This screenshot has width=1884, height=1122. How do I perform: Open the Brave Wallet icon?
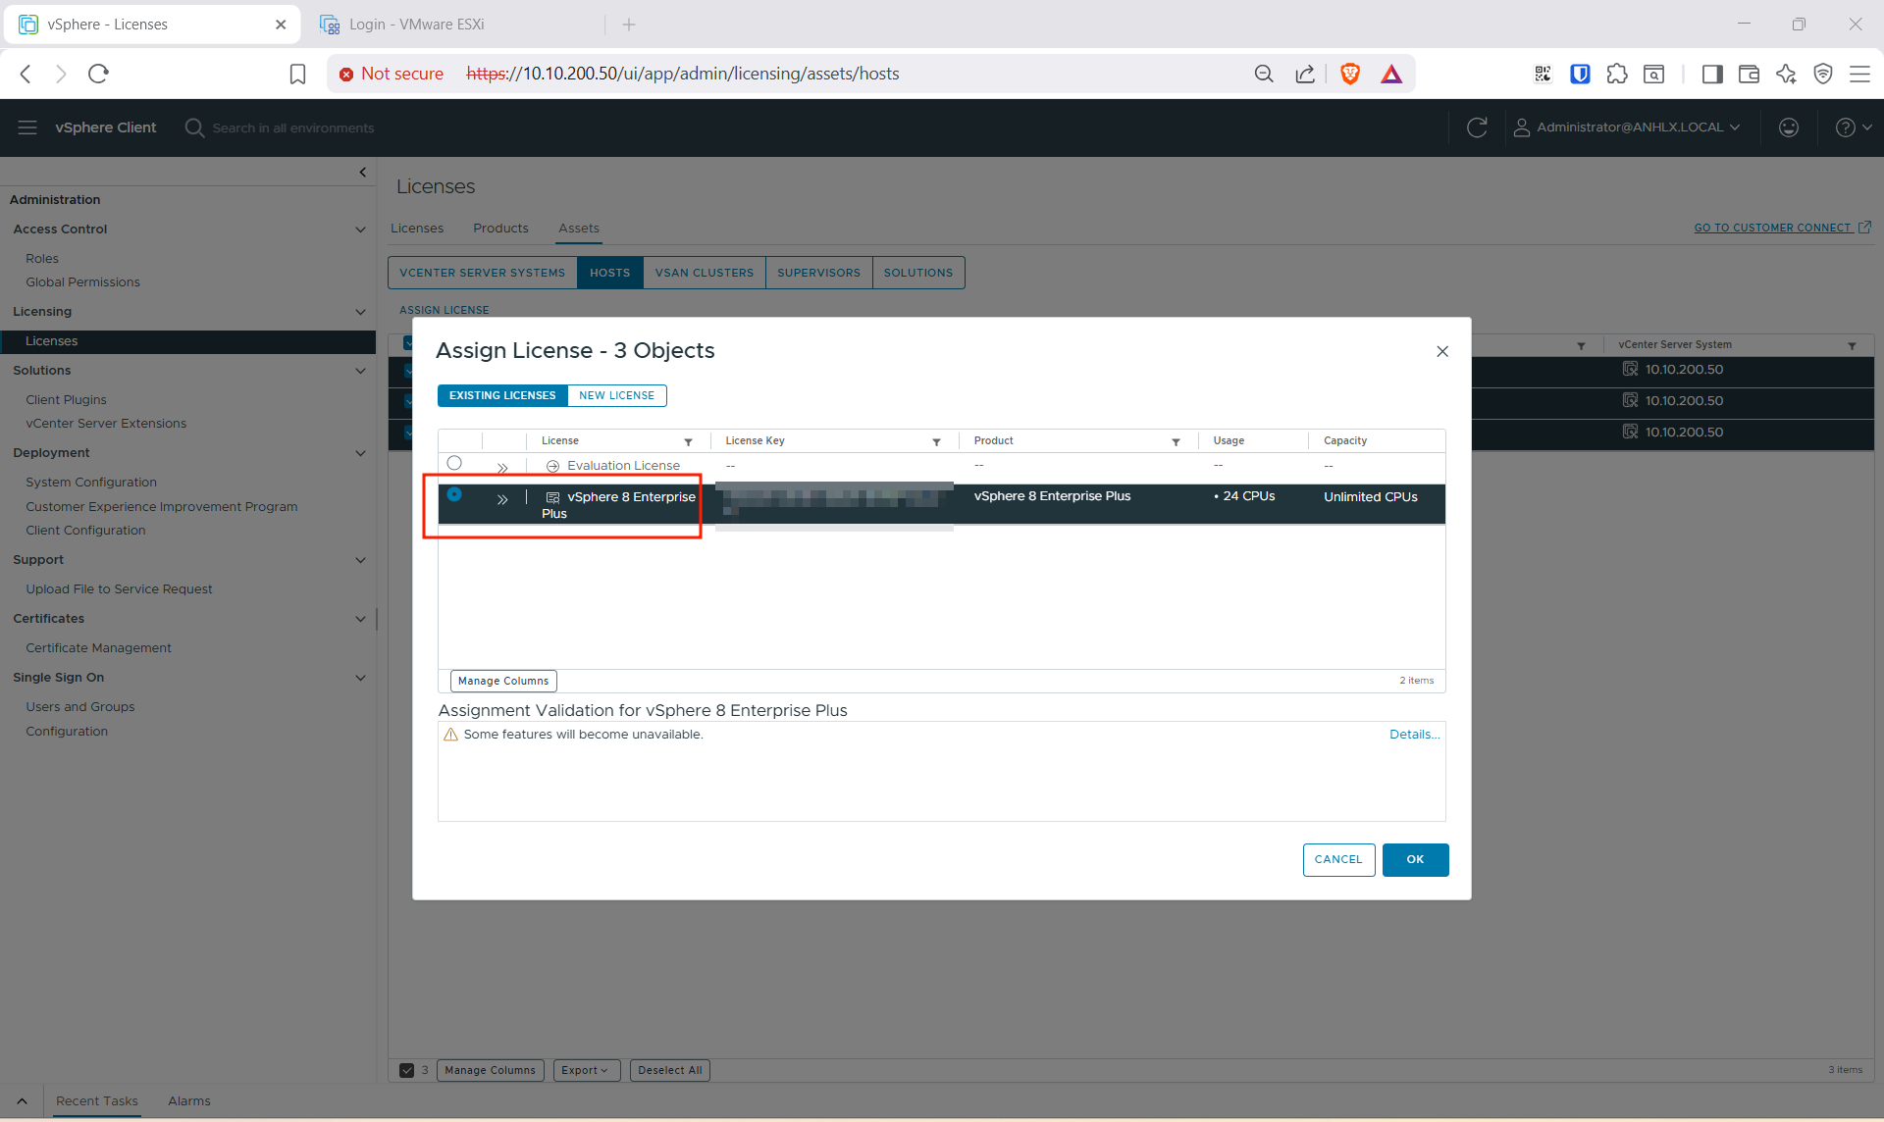(1749, 74)
